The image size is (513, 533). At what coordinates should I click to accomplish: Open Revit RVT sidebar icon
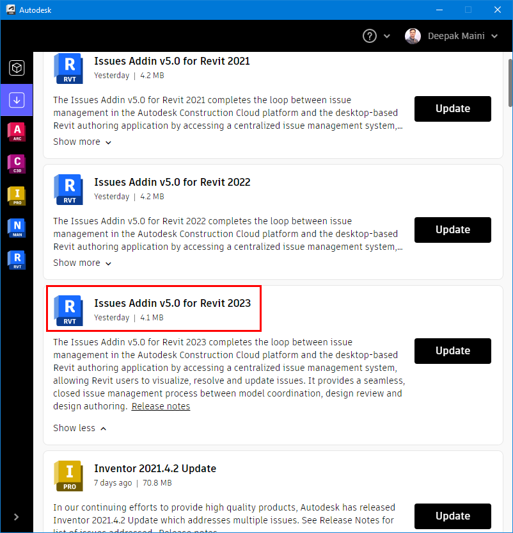(x=17, y=260)
